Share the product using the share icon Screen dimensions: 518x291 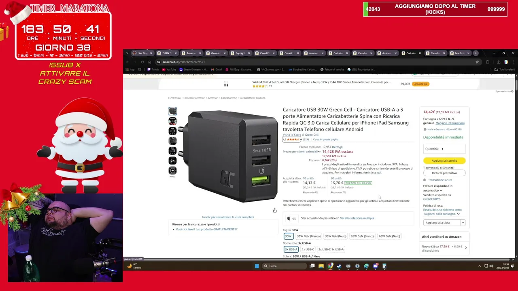pyautogui.click(x=275, y=210)
